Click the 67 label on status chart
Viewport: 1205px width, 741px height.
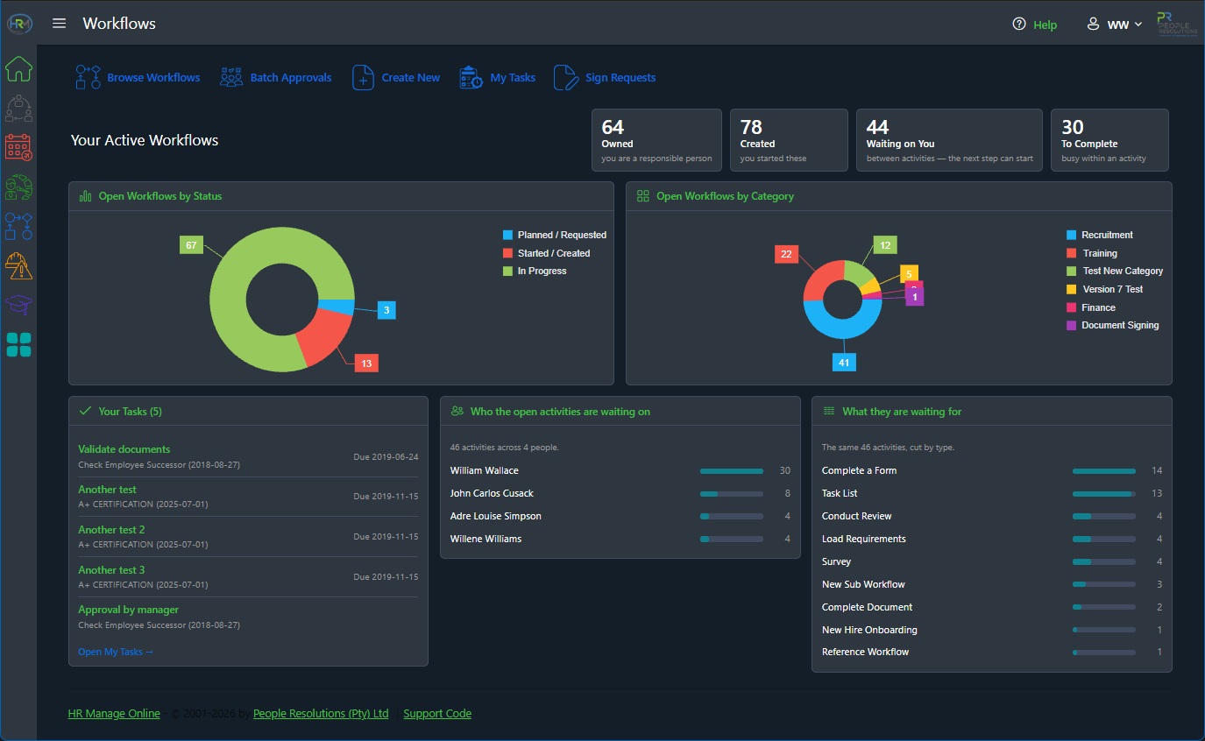tap(191, 245)
